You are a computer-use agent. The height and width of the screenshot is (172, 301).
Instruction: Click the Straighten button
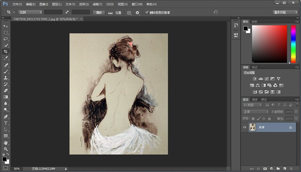(114, 13)
